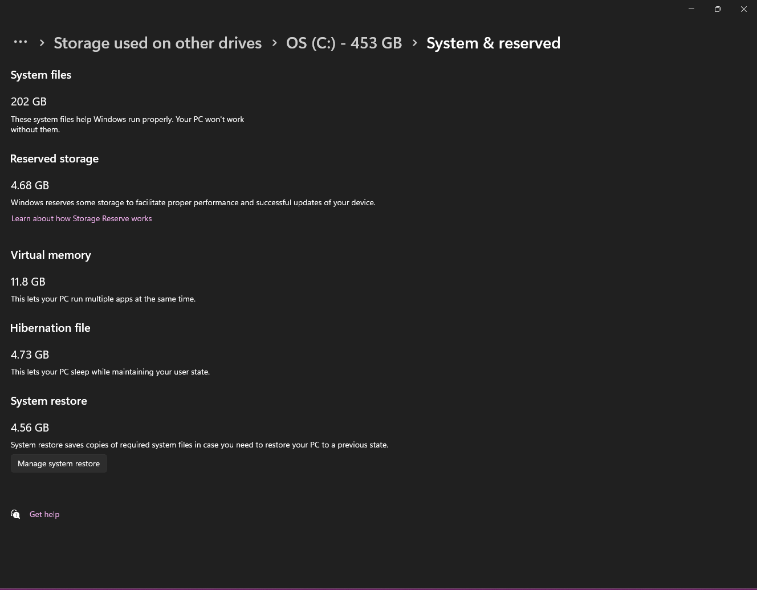This screenshot has width=757, height=590.
Task: Click the 'Reserved storage' section heading
Action: 54,158
